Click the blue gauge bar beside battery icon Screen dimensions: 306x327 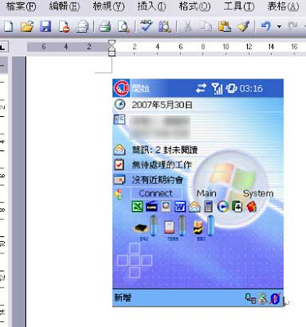[x=210, y=226]
